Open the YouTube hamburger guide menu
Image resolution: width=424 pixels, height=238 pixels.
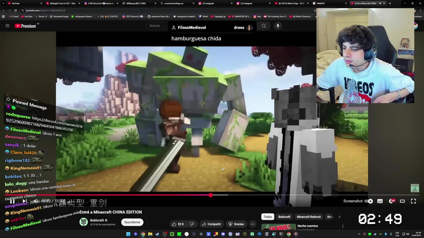[7, 26]
